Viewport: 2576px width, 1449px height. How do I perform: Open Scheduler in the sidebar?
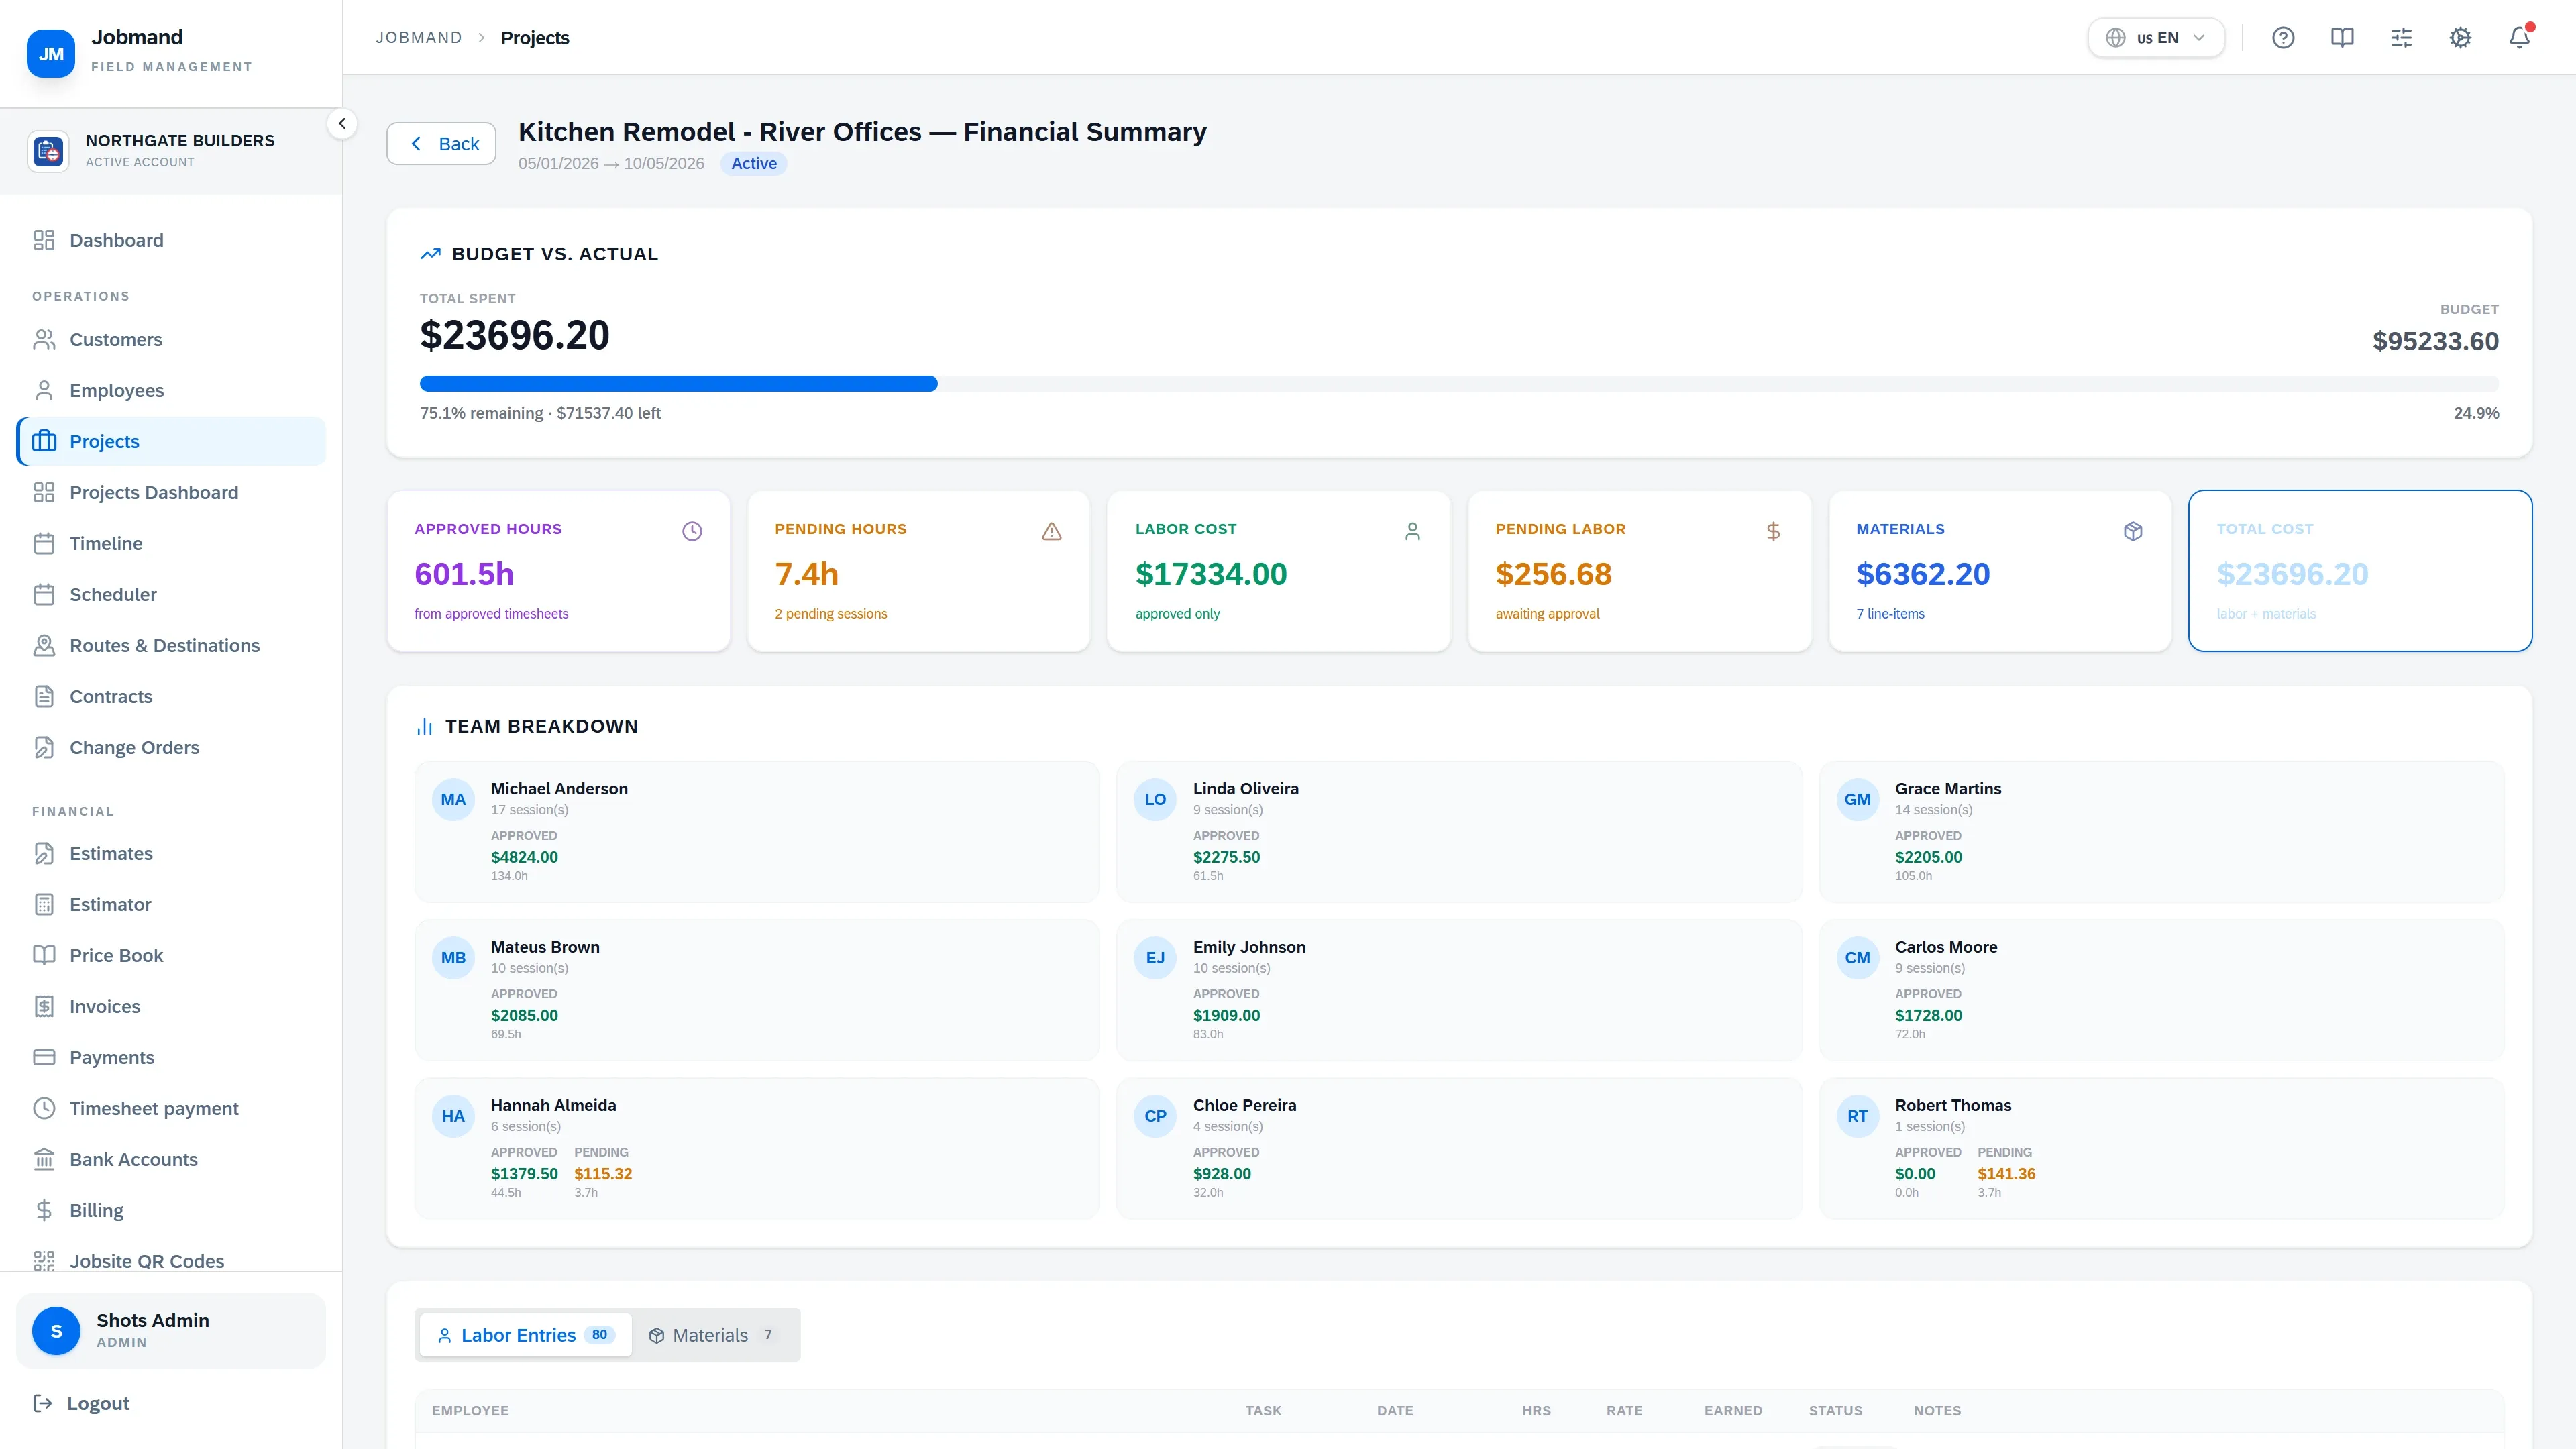point(171,594)
